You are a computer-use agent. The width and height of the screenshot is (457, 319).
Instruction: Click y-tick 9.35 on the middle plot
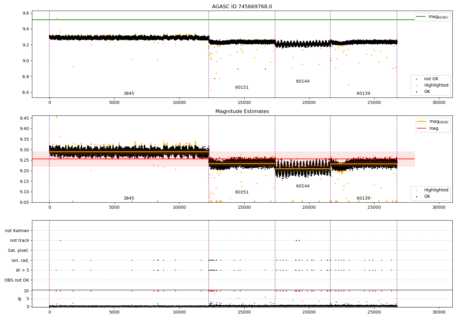tap(24, 139)
